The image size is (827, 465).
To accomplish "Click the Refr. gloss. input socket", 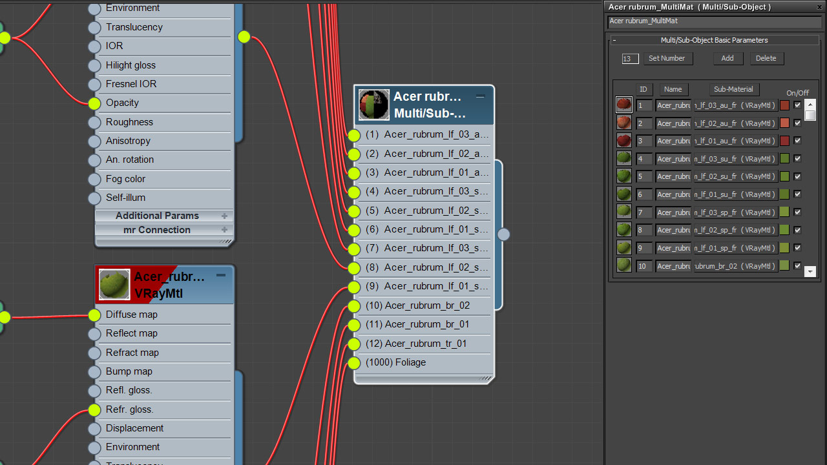I will pyautogui.click(x=94, y=409).
